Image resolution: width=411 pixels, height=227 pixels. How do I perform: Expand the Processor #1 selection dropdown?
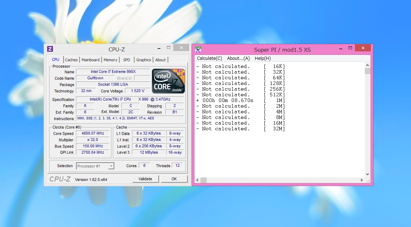click(x=111, y=166)
